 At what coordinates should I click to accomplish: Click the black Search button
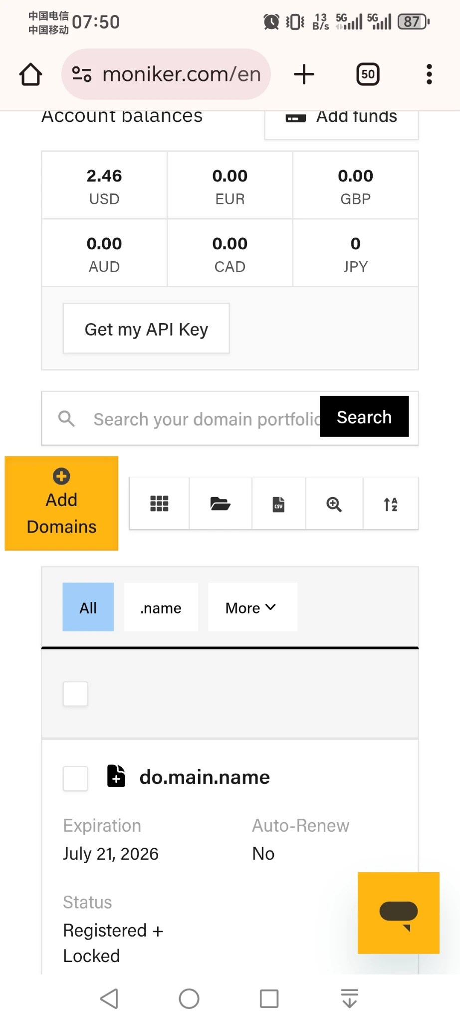364,417
